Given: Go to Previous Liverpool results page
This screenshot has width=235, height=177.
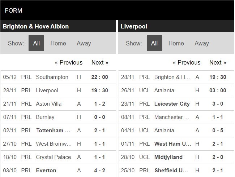Looking at the screenshot, I should point(187,62).
